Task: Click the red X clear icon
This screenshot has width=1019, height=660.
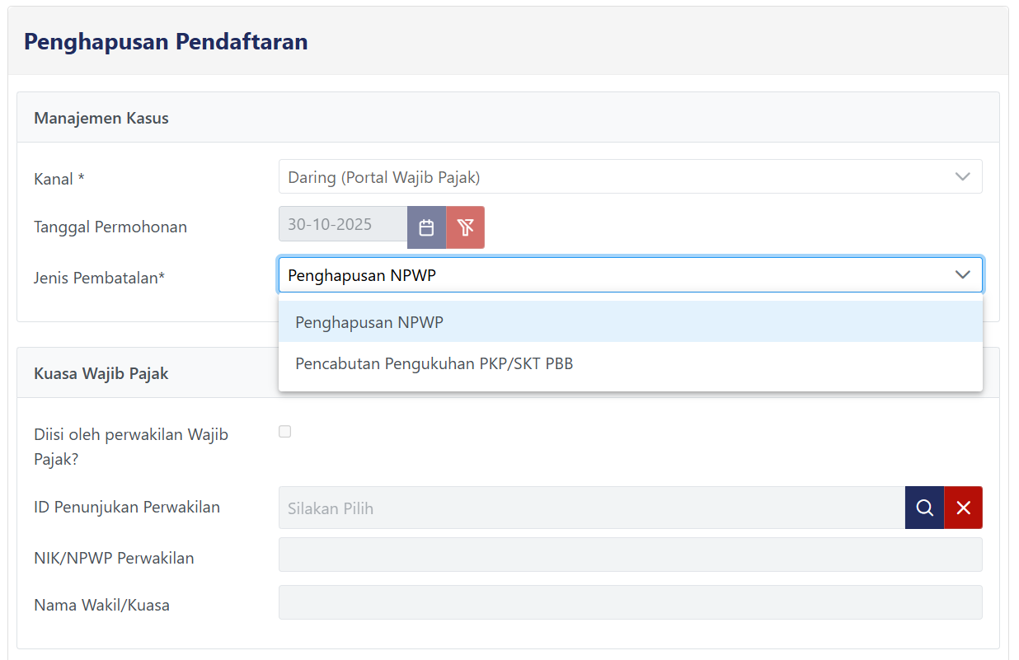Action: [963, 508]
